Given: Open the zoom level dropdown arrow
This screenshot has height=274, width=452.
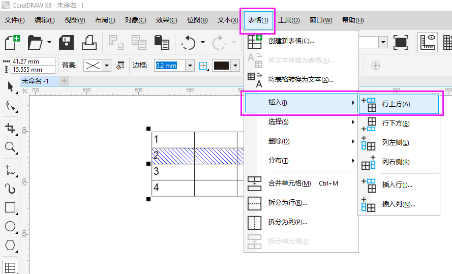Looking at the screenshot, I should pyautogui.click(x=383, y=42).
